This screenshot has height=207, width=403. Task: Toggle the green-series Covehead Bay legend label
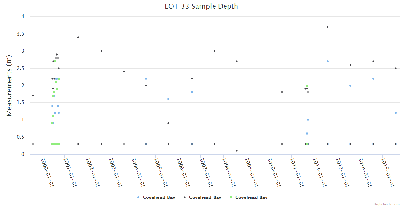[x=251, y=197]
